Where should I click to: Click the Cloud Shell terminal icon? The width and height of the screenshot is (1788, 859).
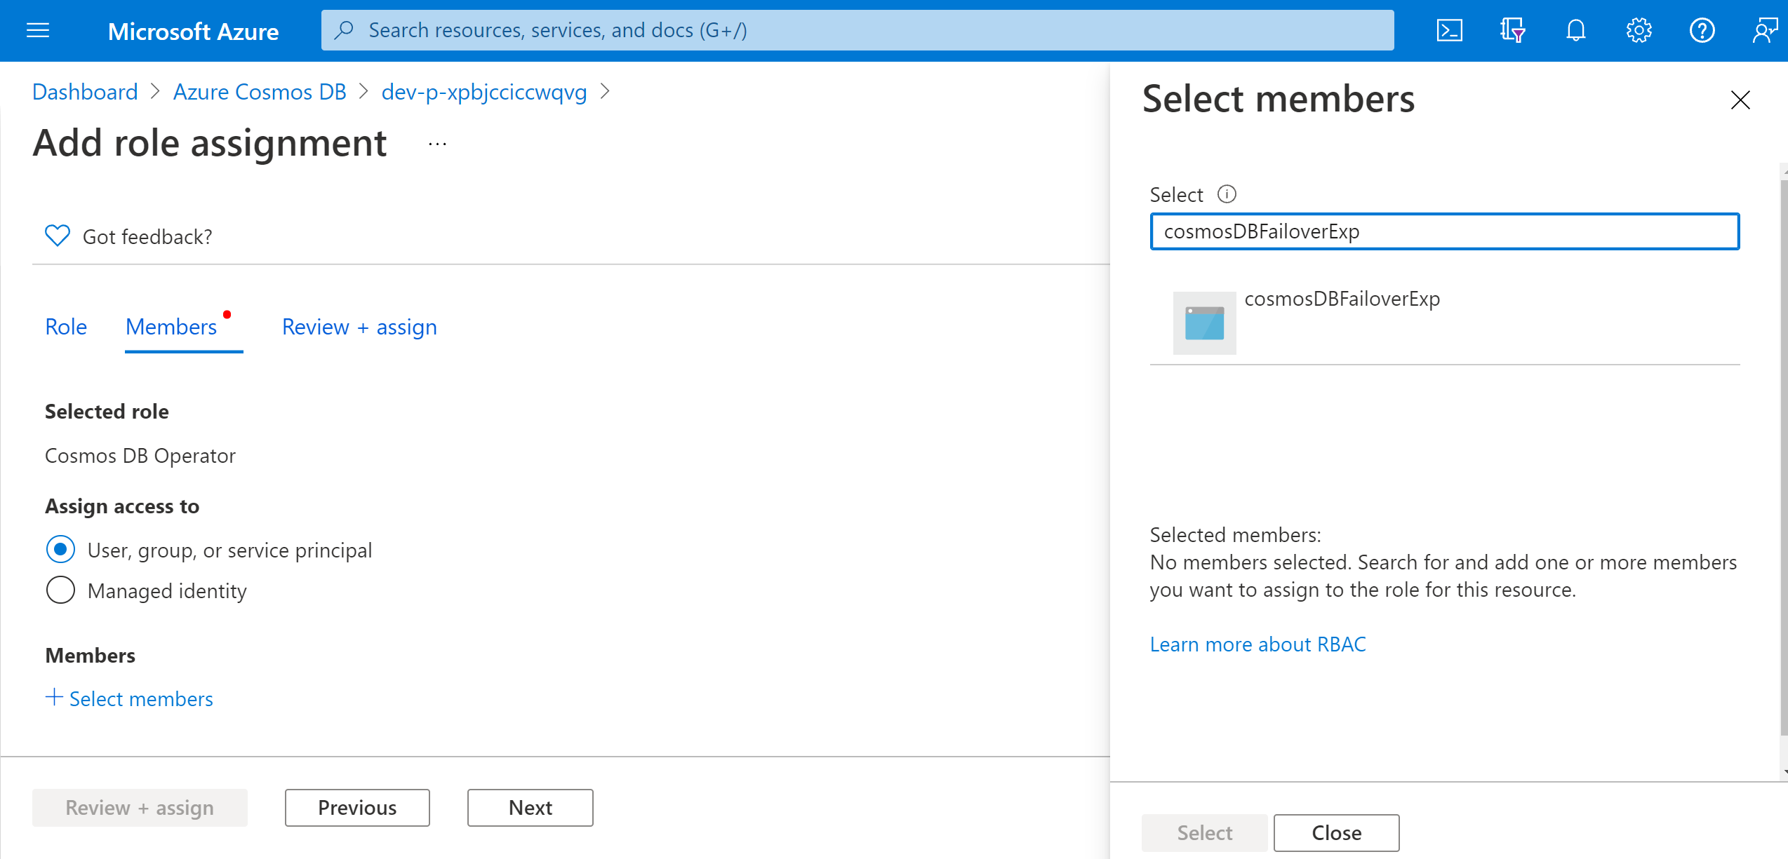[1450, 29]
